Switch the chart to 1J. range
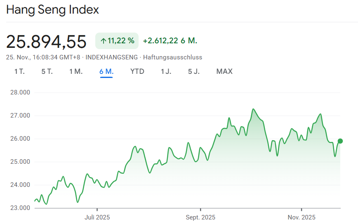358x224 pixels. click(166, 71)
